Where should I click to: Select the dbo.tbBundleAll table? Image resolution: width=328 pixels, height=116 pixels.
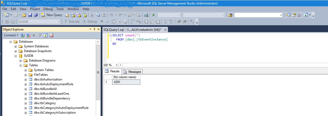point(45,89)
